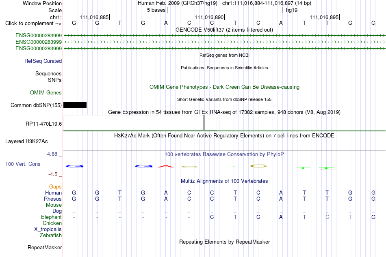The width and height of the screenshot is (386, 257).
Task: Click the -4.5 lower scale value
Action: (53, 174)
